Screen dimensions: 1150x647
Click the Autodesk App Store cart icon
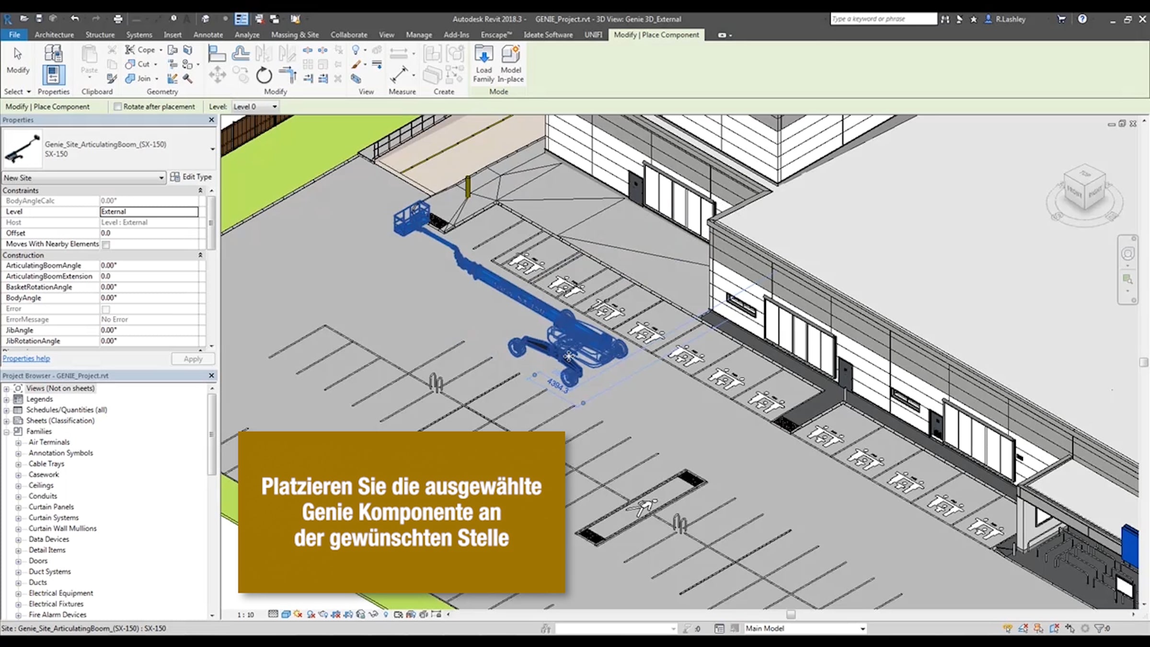1061,19
